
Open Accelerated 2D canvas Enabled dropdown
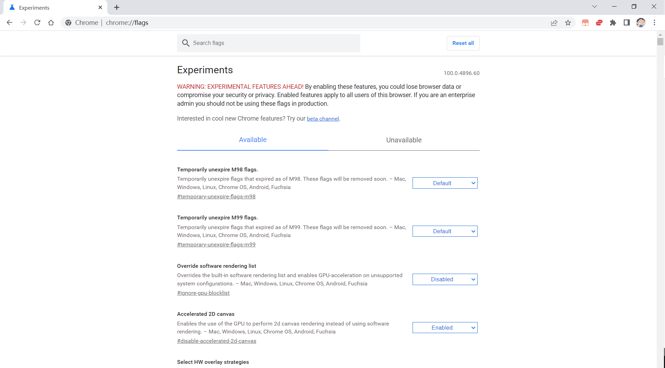point(445,328)
